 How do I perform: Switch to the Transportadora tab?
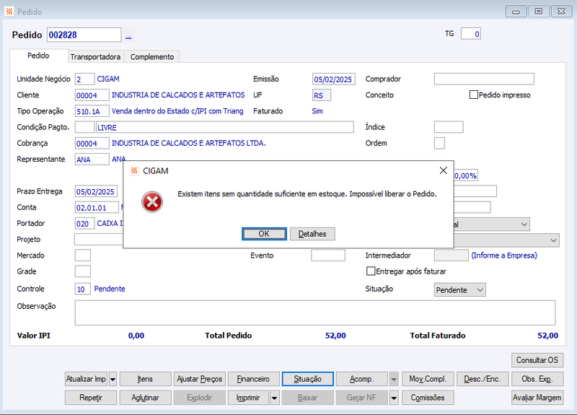click(95, 57)
